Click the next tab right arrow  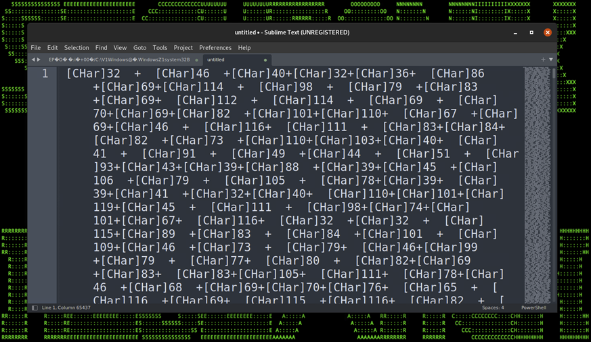pos(39,59)
